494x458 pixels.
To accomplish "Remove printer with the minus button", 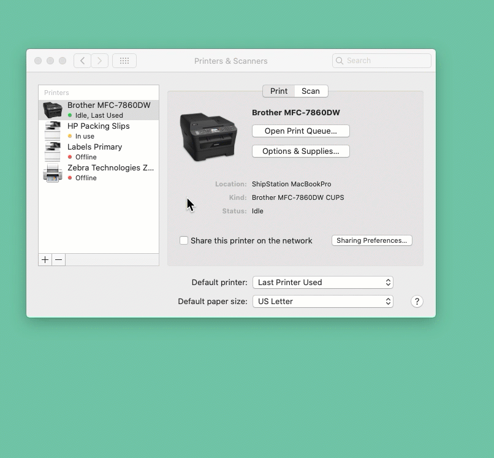I will tap(59, 260).
